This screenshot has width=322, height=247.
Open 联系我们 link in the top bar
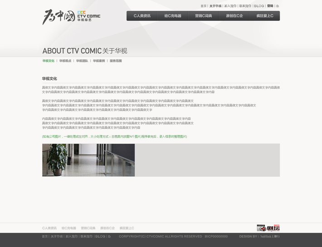point(245,6)
